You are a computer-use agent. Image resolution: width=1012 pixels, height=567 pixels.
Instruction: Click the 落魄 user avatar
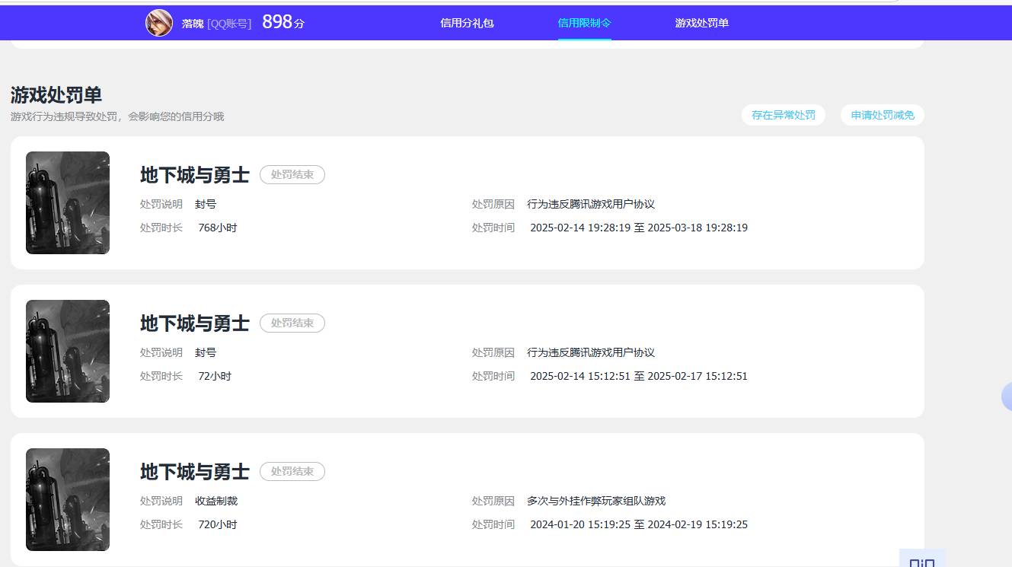point(159,22)
